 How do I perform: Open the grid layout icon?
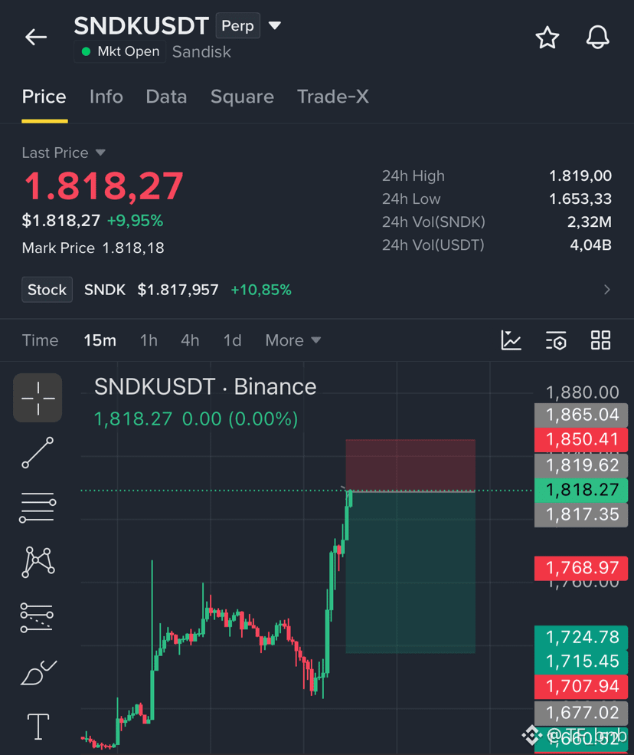[600, 340]
